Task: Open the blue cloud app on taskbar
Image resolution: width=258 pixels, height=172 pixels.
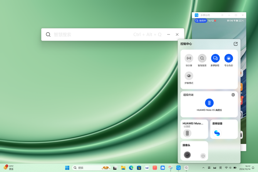Action: [163, 168]
